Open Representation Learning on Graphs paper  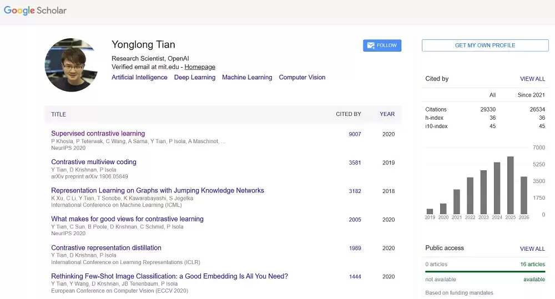point(158,190)
